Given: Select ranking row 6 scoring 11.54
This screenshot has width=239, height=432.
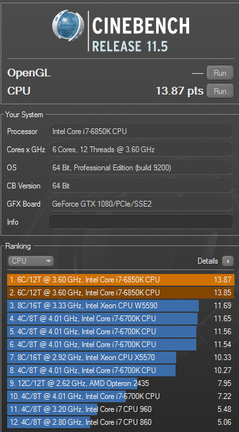Looking at the screenshot, I should (x=120, y=345).
